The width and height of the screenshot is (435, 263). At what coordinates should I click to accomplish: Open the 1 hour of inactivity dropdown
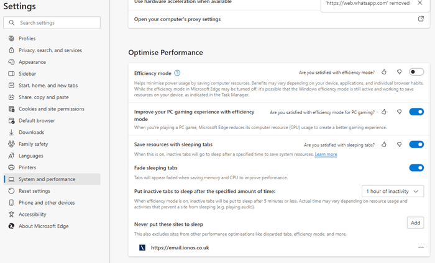click(x=393, y=191)
